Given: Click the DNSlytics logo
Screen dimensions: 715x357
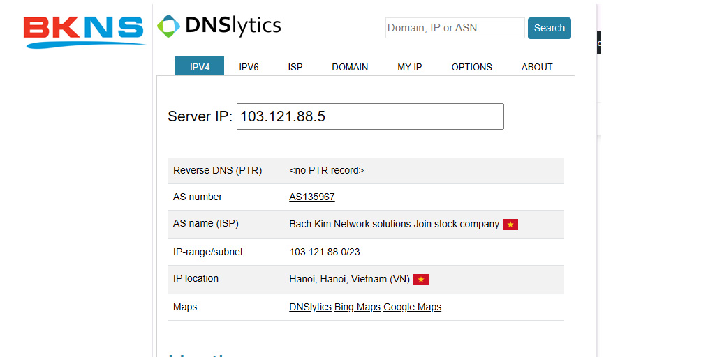Looking at the screenshot, I should click(219, 26).
